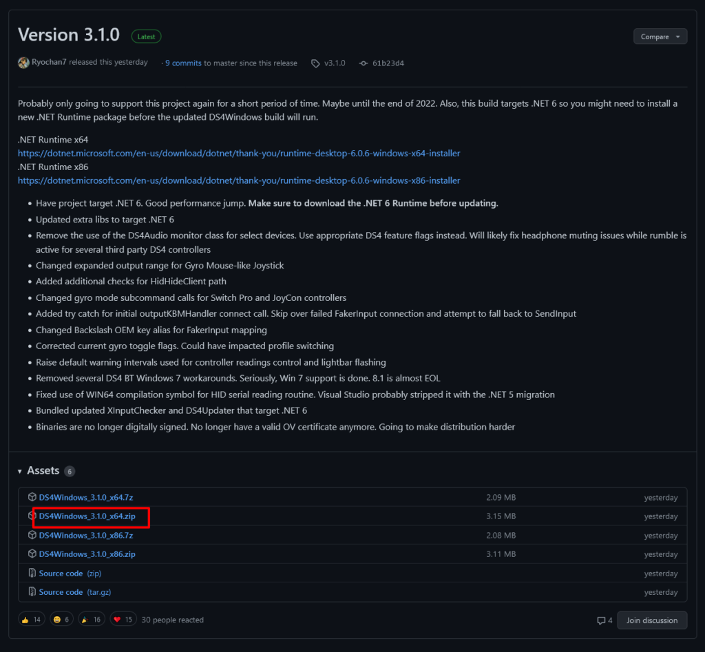
Task: Click Ryochan7's avatar image
Action: 23,63
